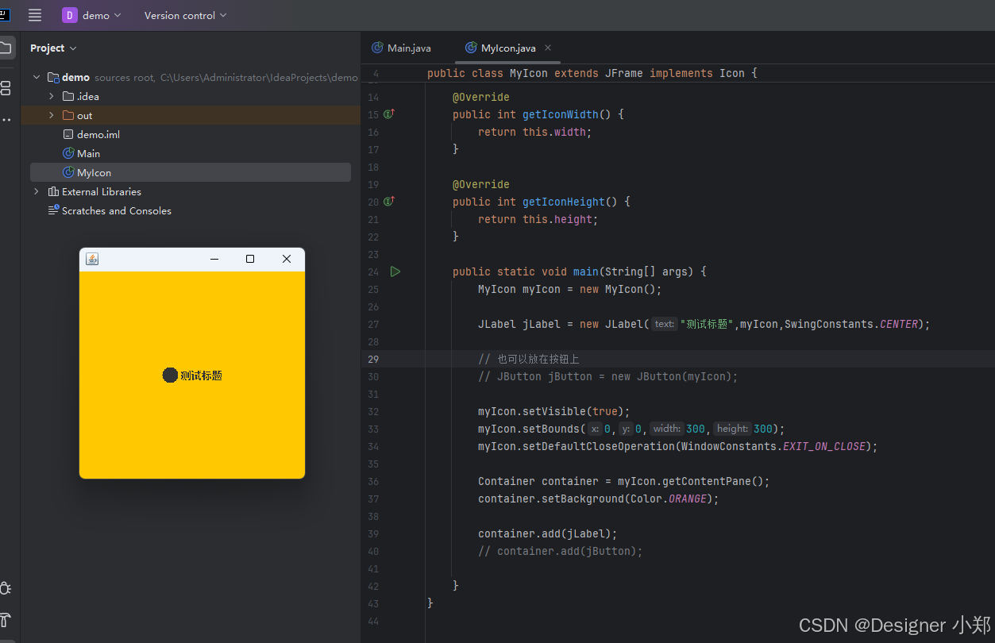This screenshot has width=995, height=643.
Task: Click the override gutter marker at getIconHeight
Action: pyautogui.click(x=389, y=202)
